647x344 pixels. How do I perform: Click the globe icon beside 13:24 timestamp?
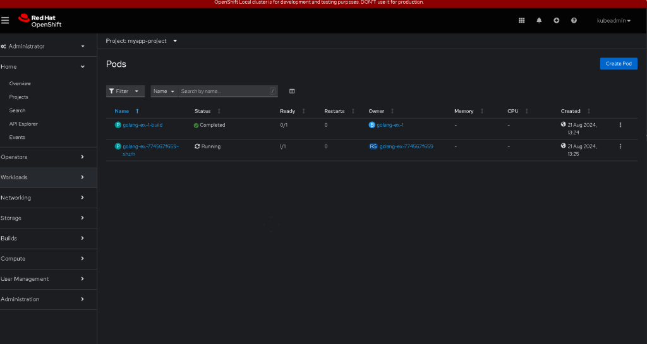pyautogui.click(x=563, y=124)
